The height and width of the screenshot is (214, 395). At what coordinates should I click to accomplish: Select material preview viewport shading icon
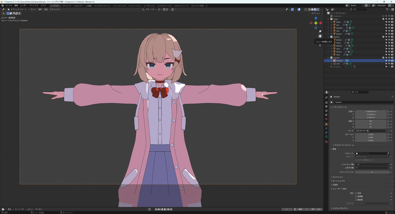pos(315,9)
